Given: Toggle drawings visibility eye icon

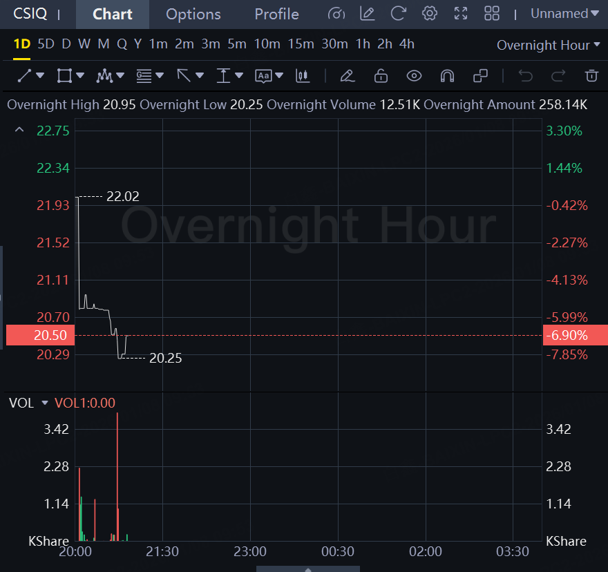Looking at the screenshot, I should tap(414, 75).
